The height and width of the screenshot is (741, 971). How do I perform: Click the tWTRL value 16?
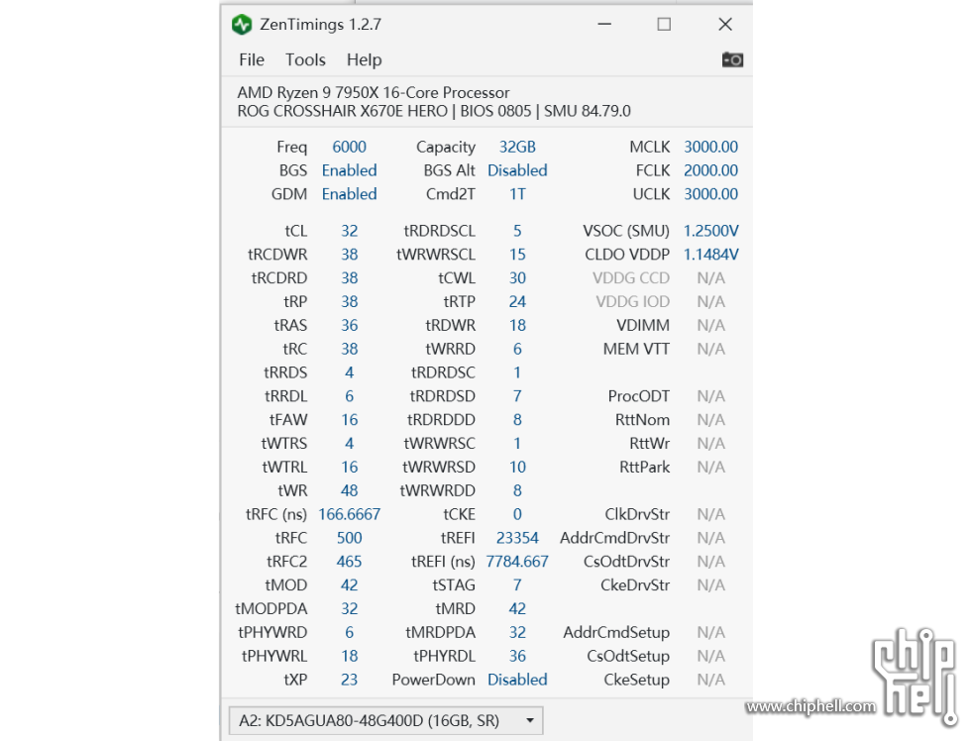pos(349,467)
